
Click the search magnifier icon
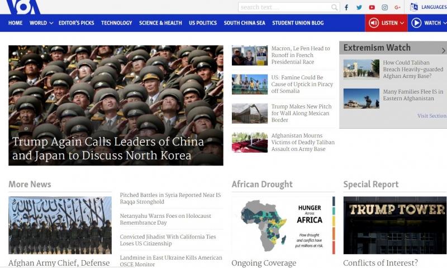coord(334,7)
